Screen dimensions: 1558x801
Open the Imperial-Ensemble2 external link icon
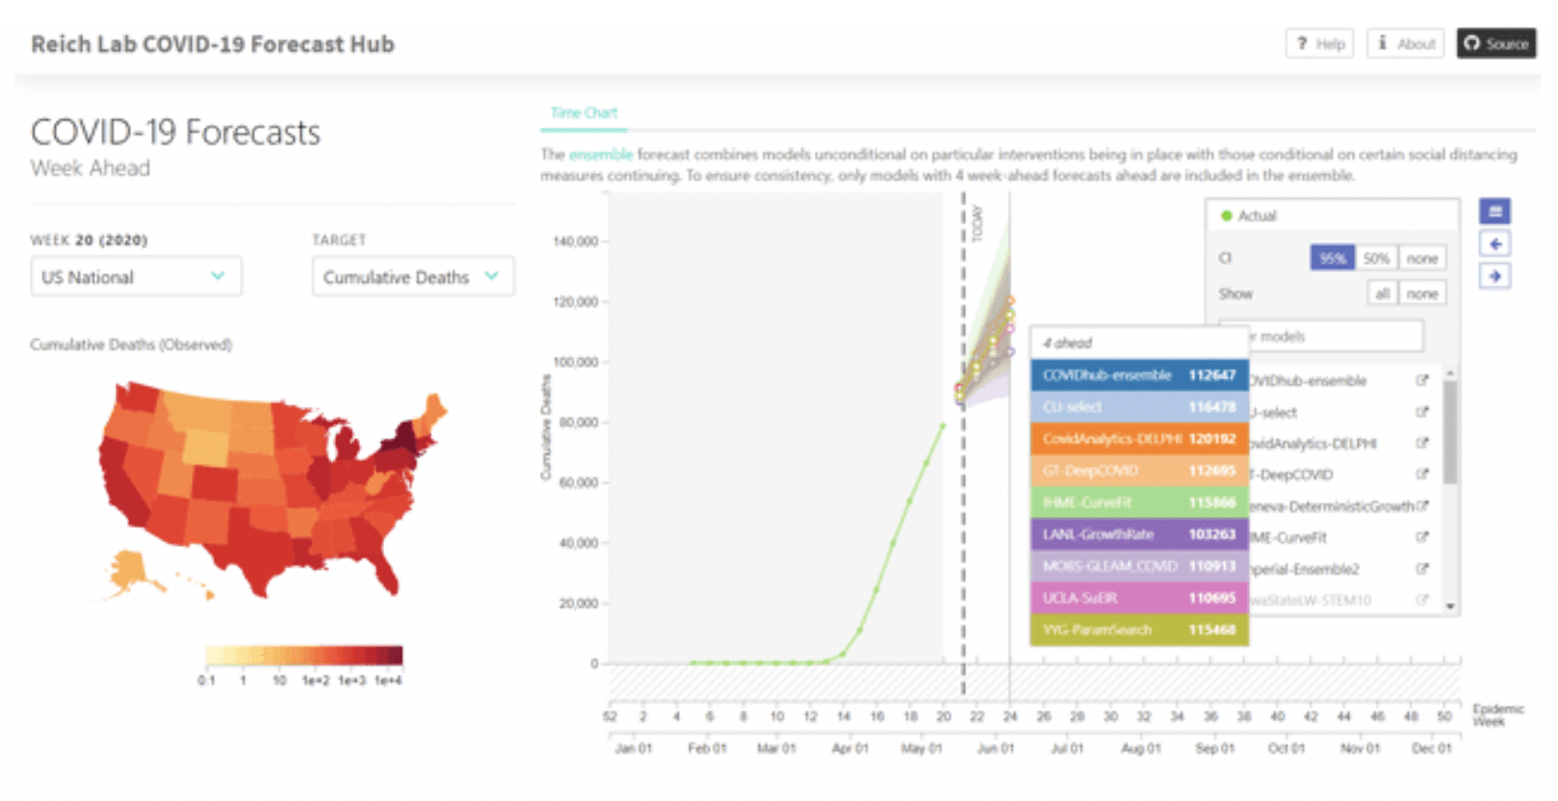[x=1421, y=569]
